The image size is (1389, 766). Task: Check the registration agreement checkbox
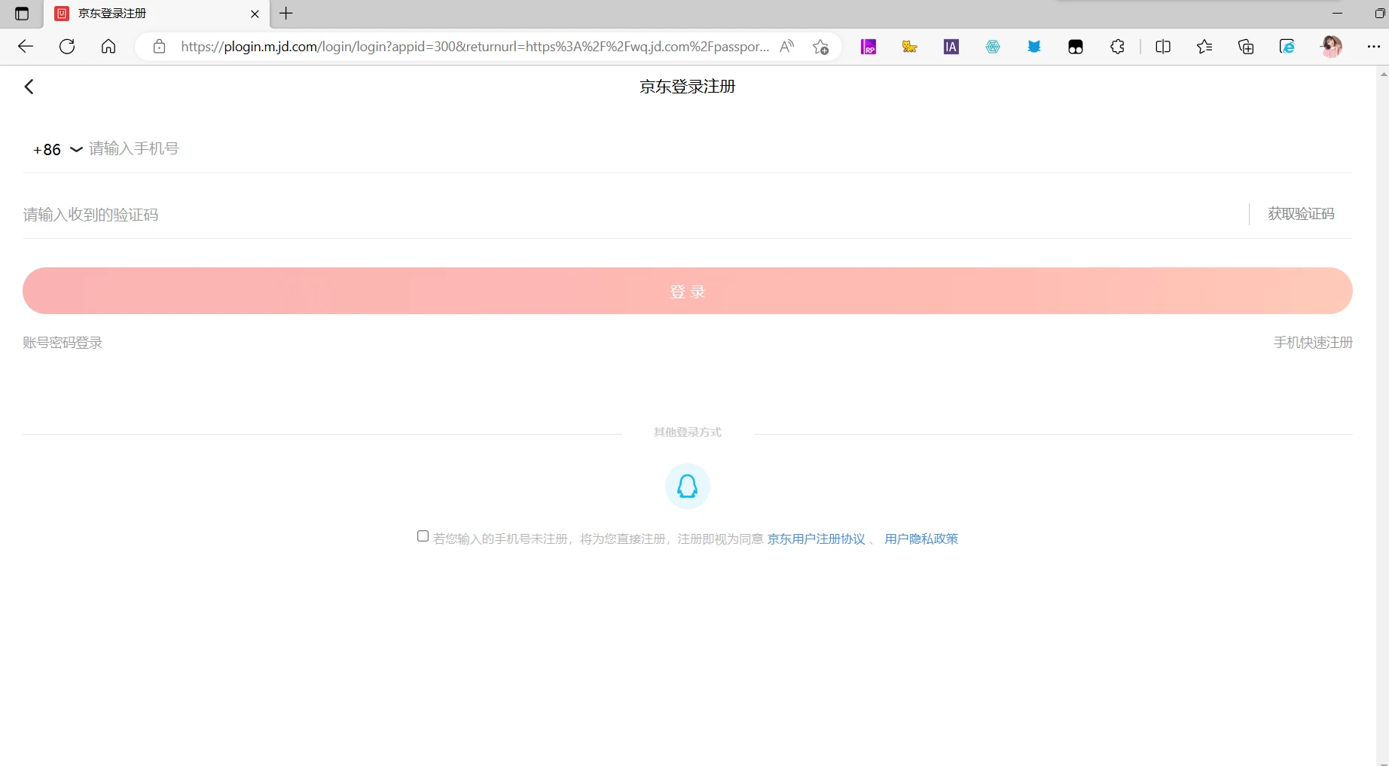423,536
